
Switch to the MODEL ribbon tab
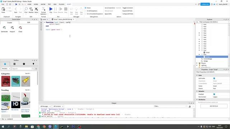36,4
